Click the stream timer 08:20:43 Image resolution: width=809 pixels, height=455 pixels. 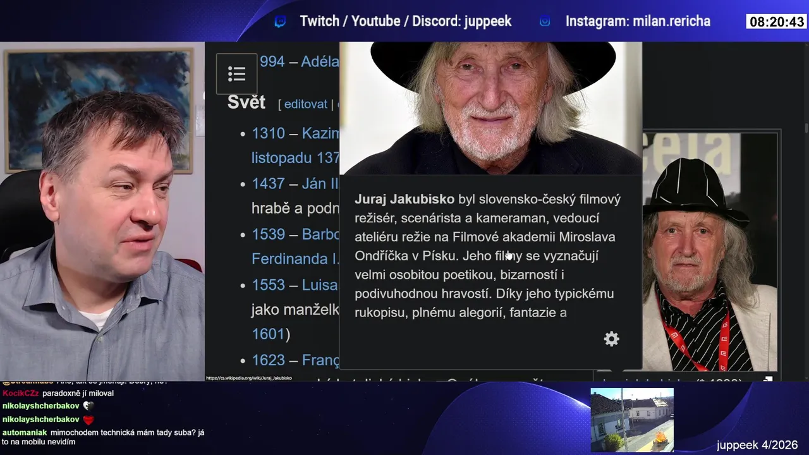[x=777, y=22]
